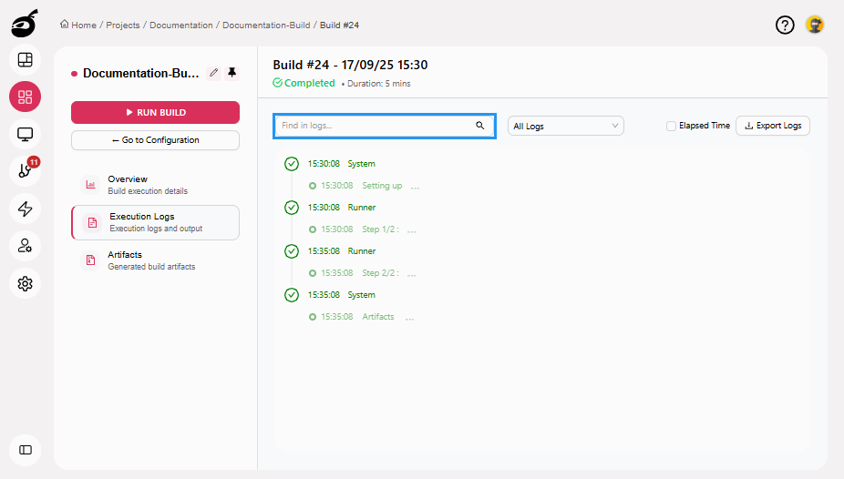
Task: Open the settings gear sidebar icon
Action: (26, 283)
